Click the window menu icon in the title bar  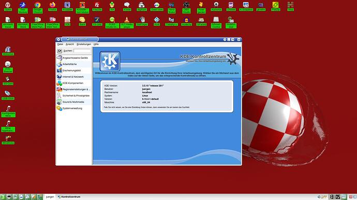[x=58, y=40]
